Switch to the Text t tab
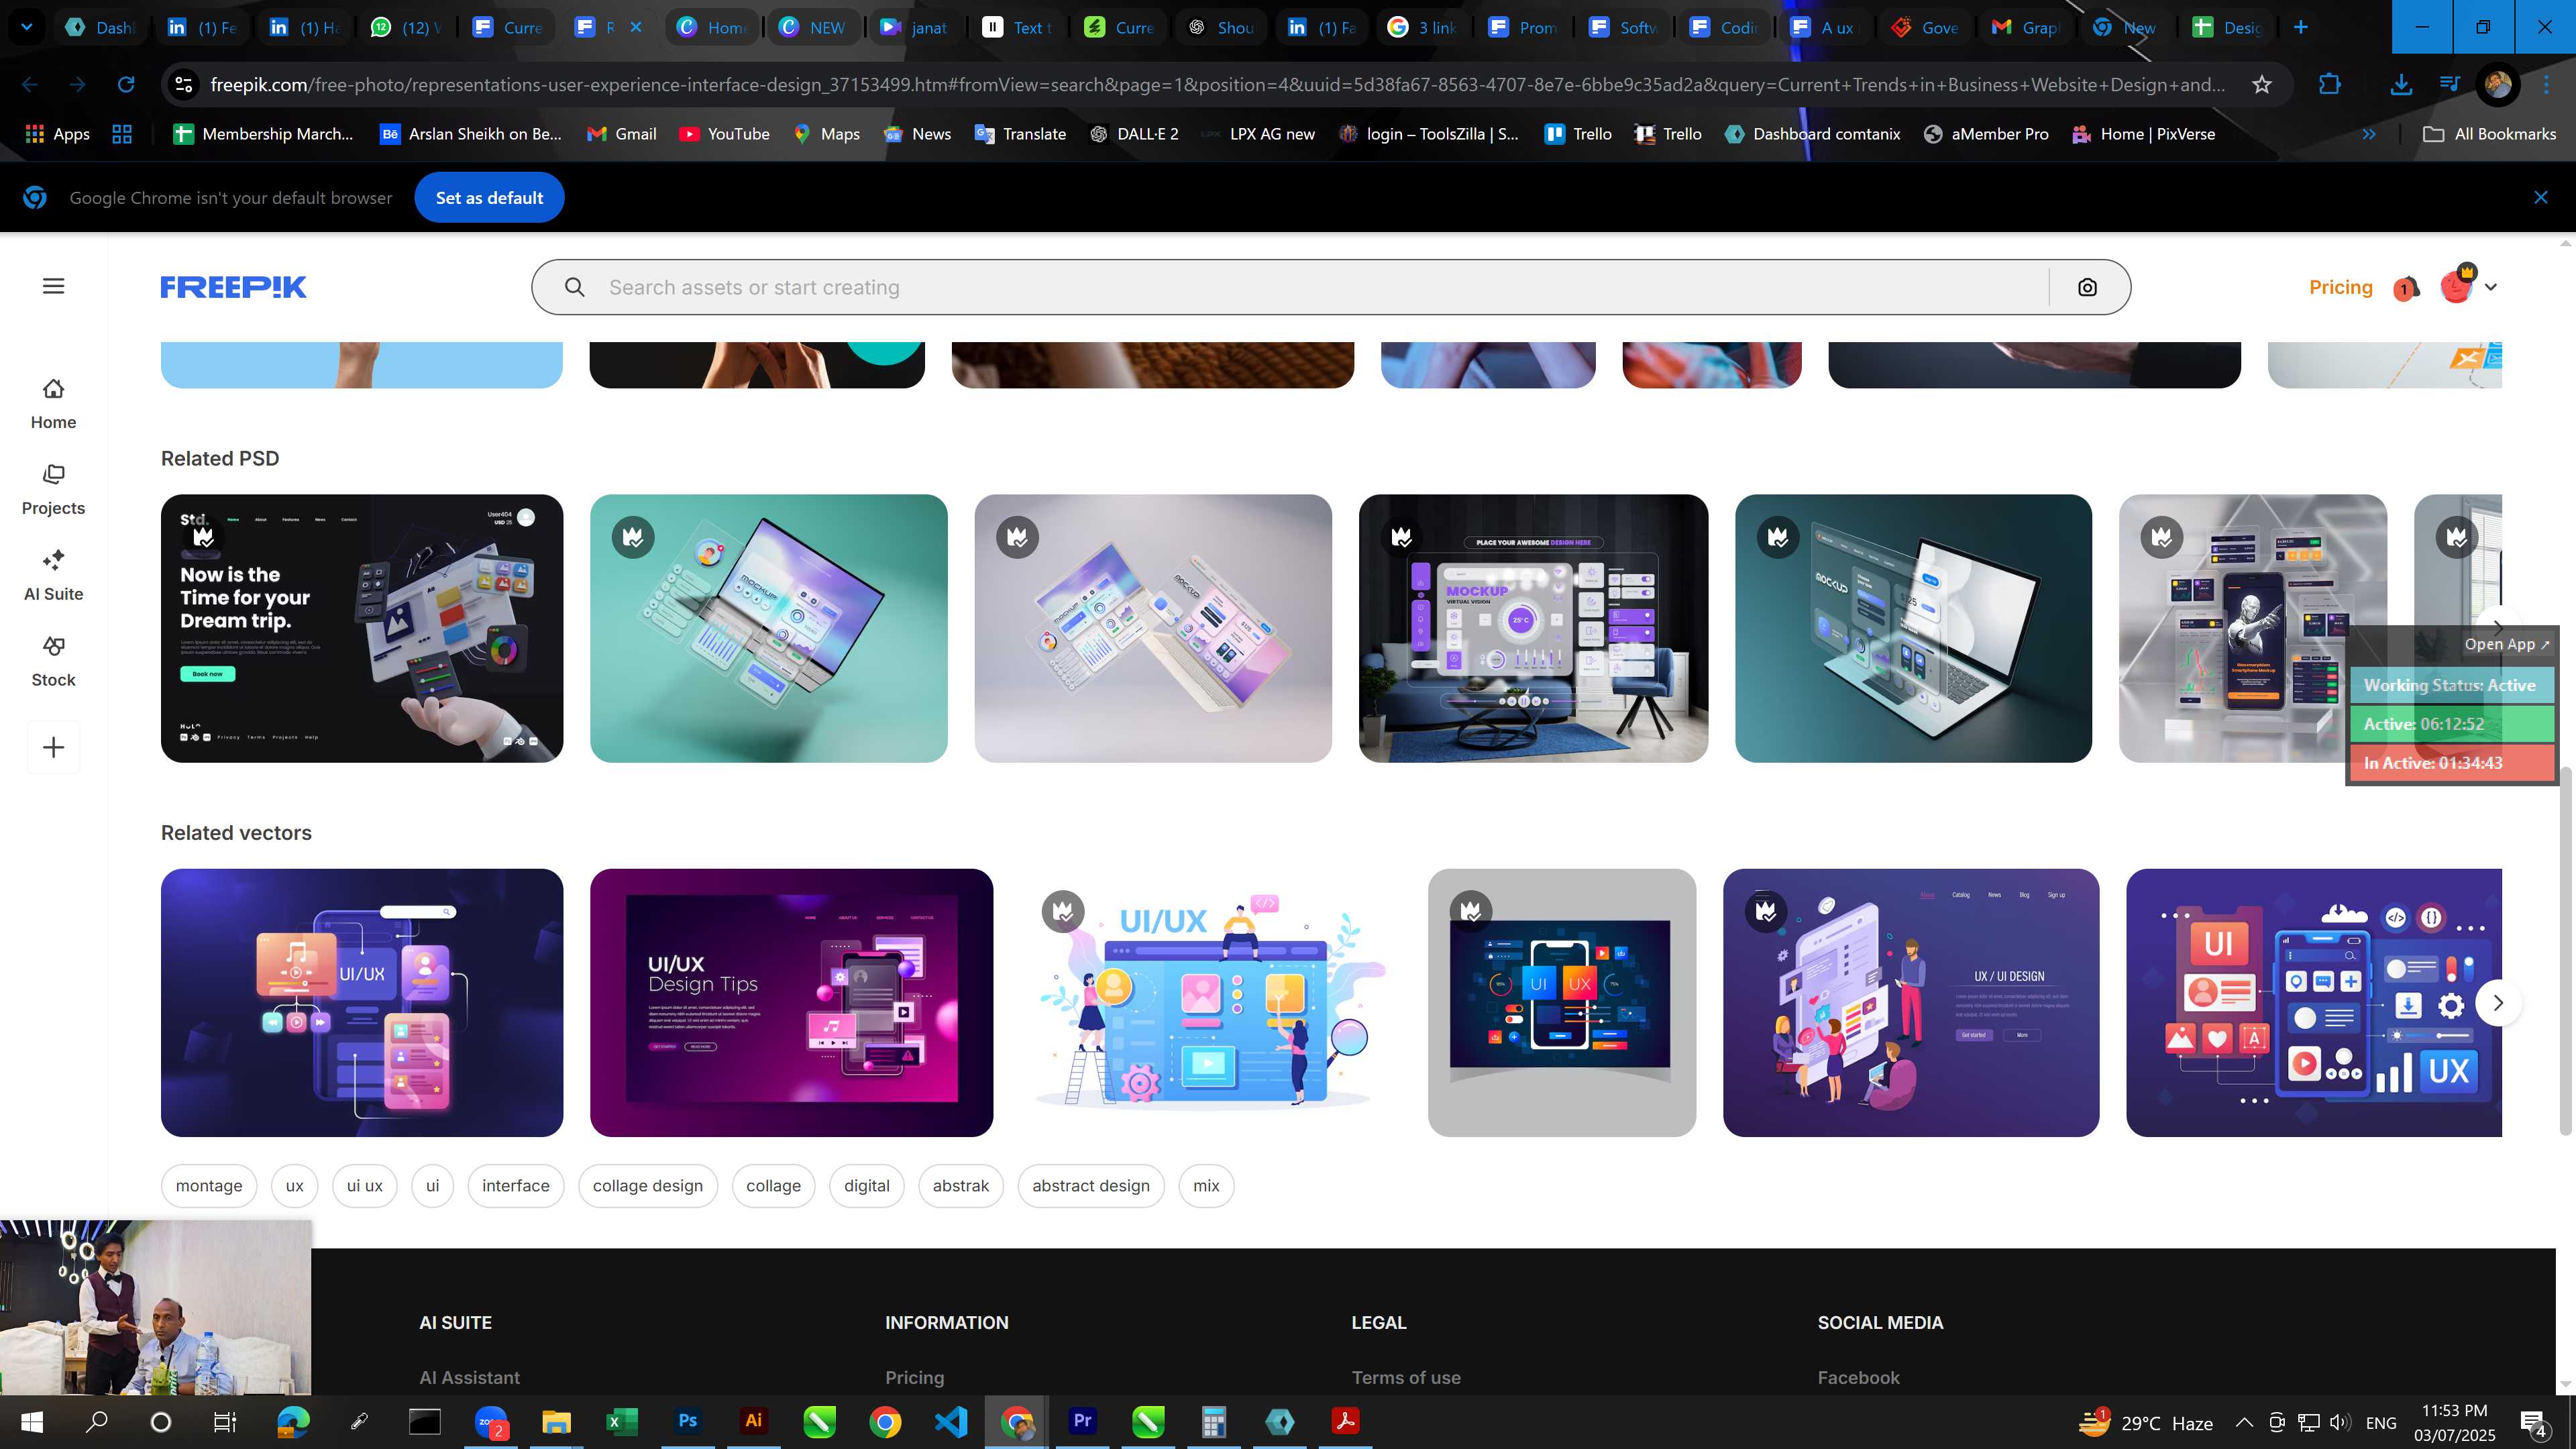This screenshot has width=2576, height=1449. click(1017, 27)
